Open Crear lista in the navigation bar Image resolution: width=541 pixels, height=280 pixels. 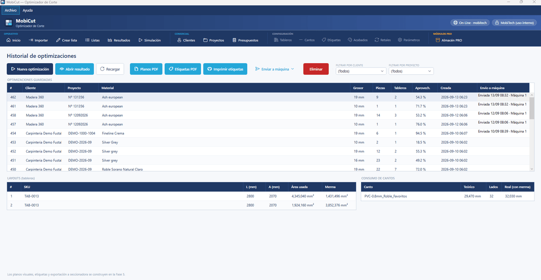67,40
